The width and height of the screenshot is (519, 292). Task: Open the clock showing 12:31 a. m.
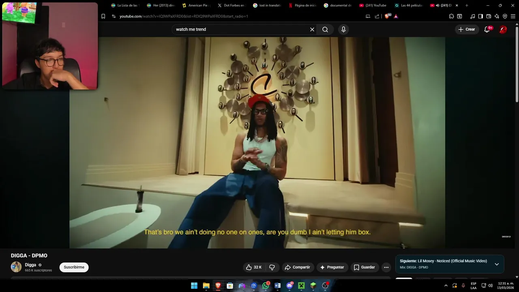[506, 286]
